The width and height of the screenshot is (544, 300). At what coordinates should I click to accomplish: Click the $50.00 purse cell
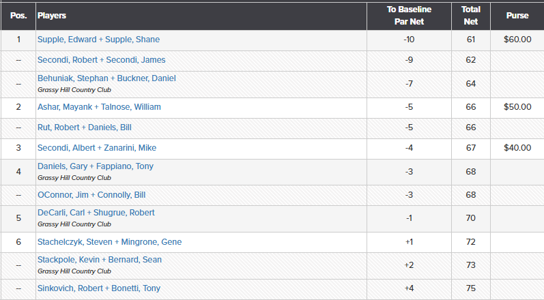coord(517,107)
